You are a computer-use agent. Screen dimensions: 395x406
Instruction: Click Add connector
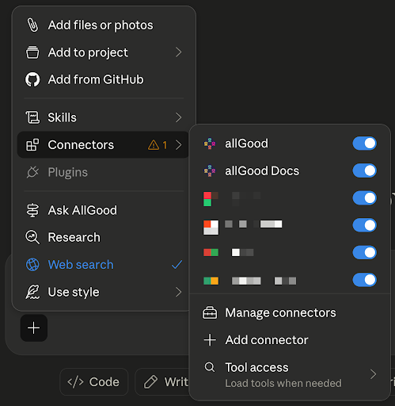290,340
